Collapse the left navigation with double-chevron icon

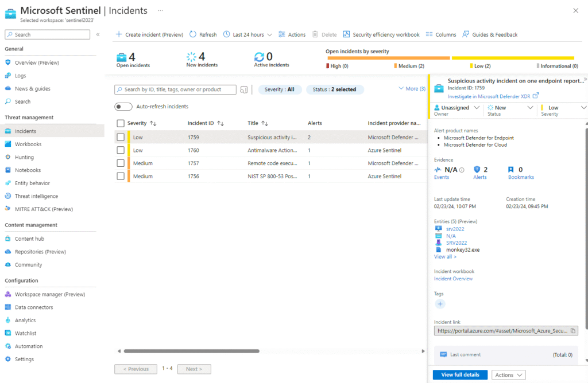(x=98, y=34)
